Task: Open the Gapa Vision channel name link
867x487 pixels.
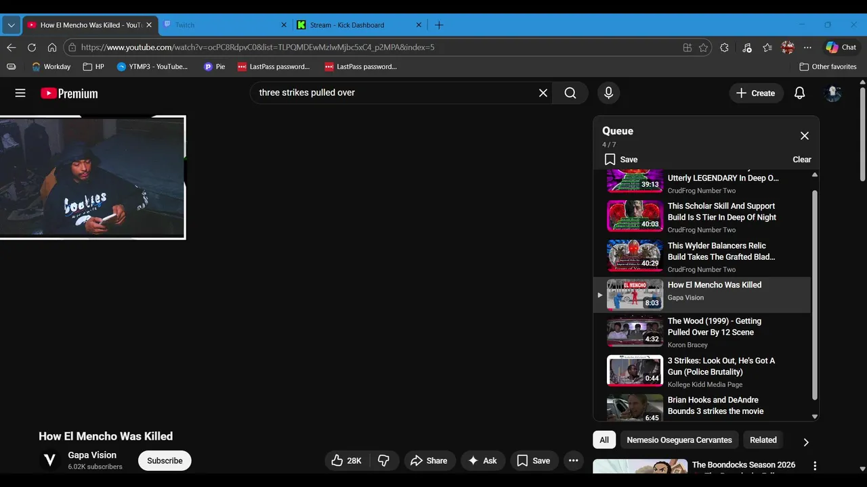Action: (92, 455)
